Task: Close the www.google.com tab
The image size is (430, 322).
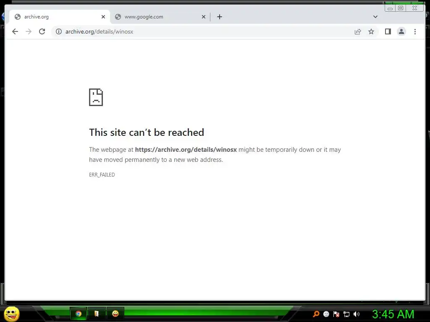Action: [204, 17]
